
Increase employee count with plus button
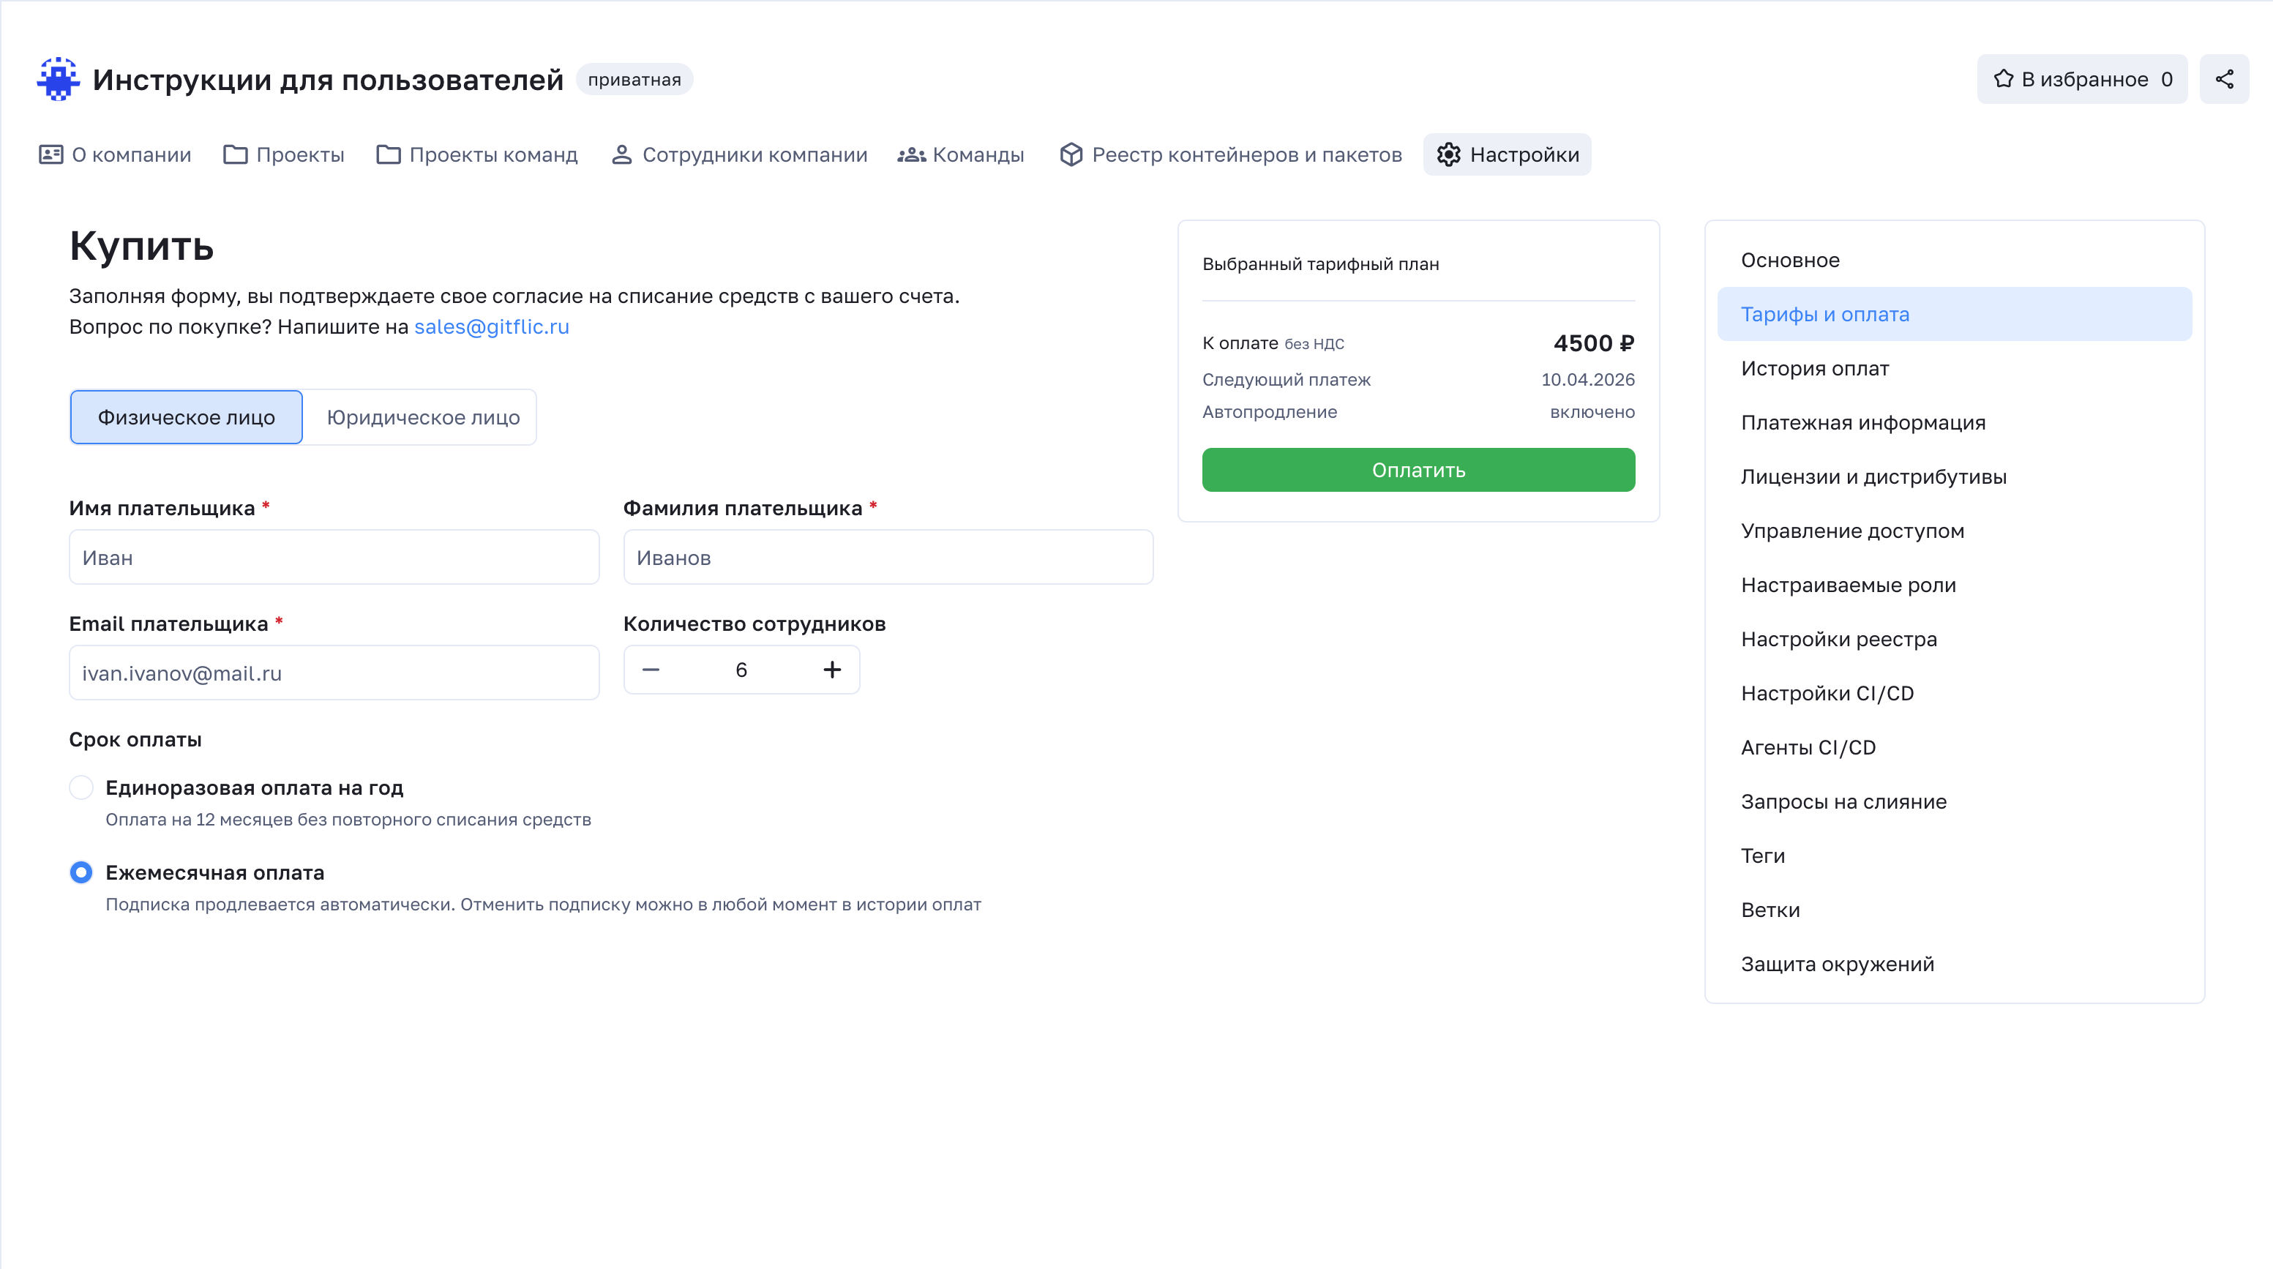click(831, 670)
